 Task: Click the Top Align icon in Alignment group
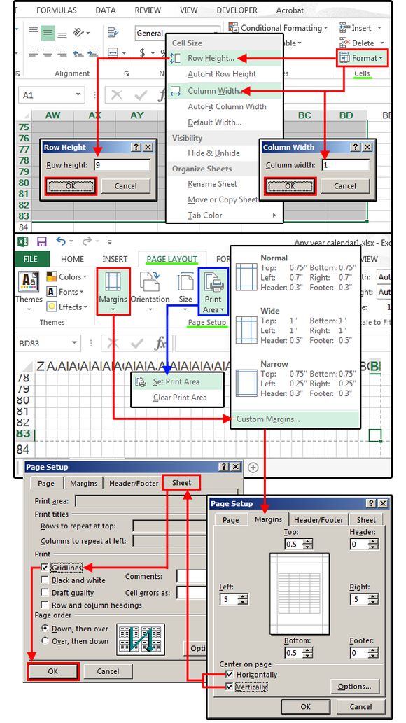[33, 31]
